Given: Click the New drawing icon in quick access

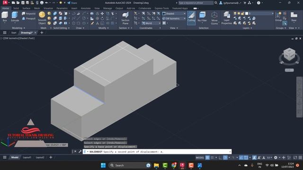Looking at the screenshot, I should click(x=13, y=3).
